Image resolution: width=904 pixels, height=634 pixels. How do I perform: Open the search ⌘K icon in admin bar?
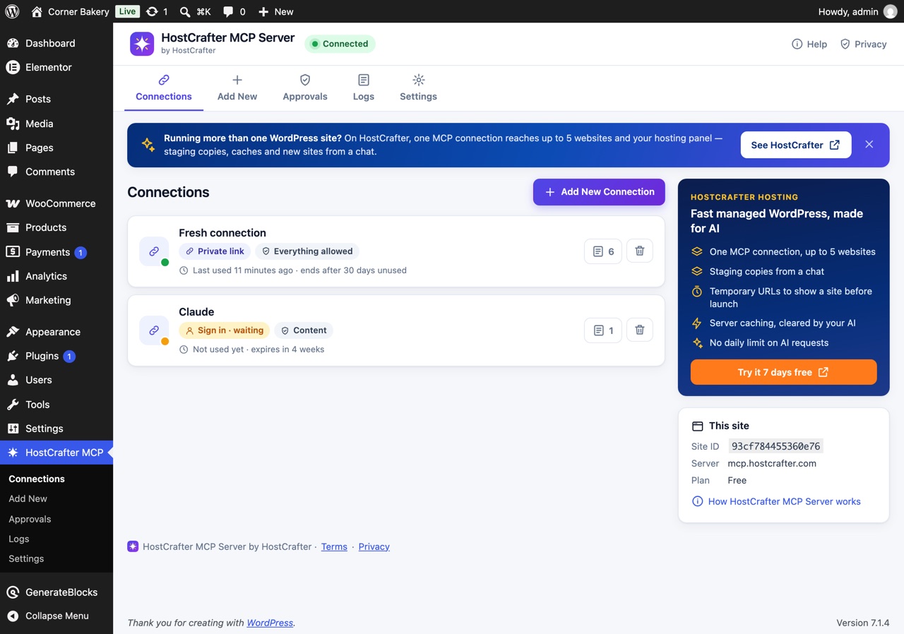195,11
